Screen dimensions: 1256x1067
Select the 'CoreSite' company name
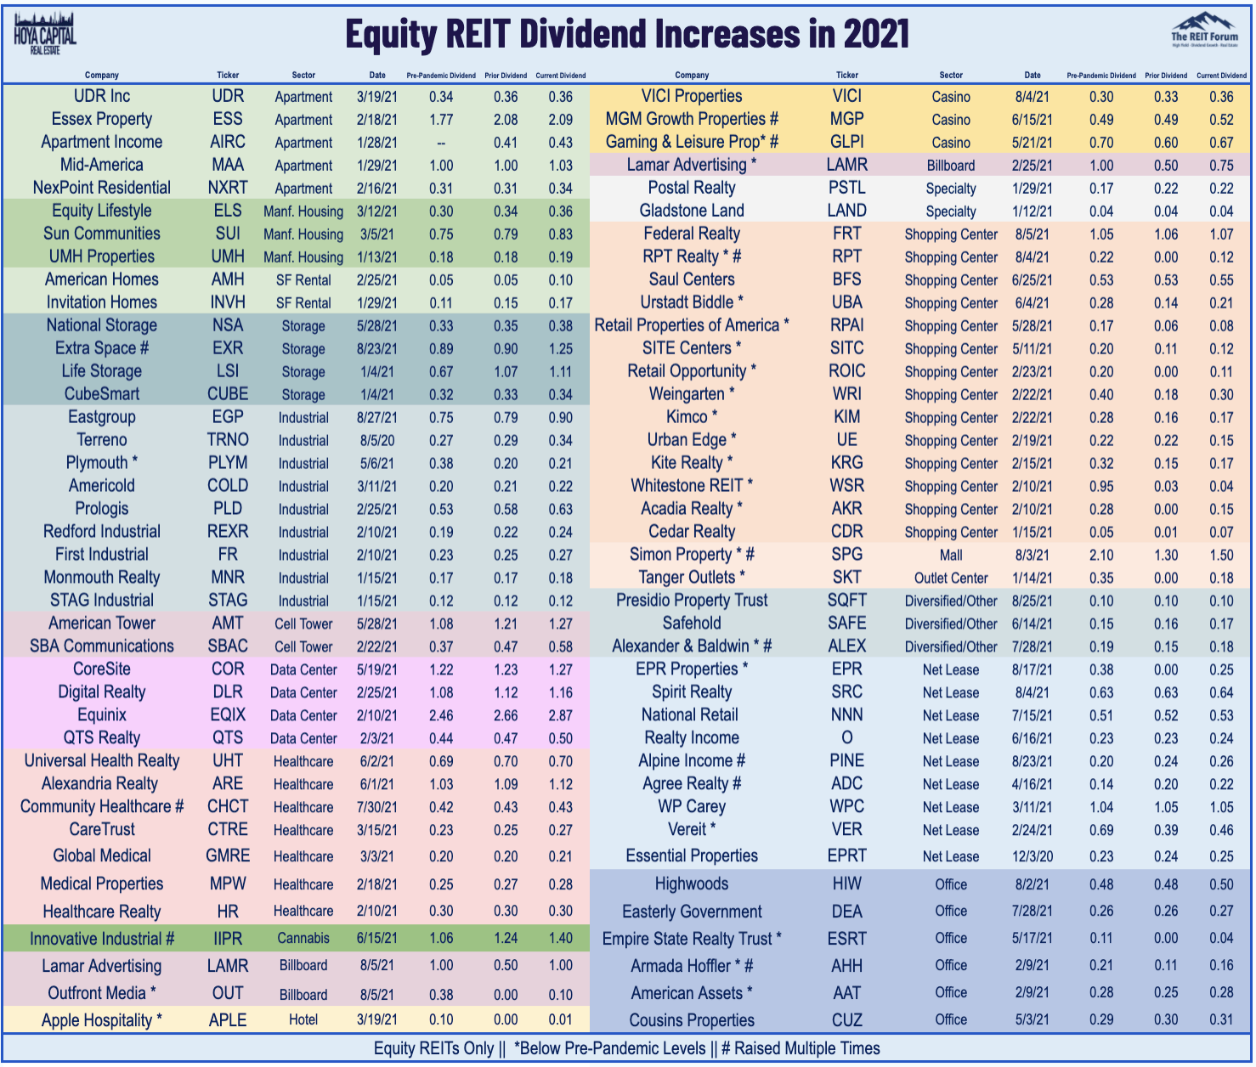[x=102, y=669]
